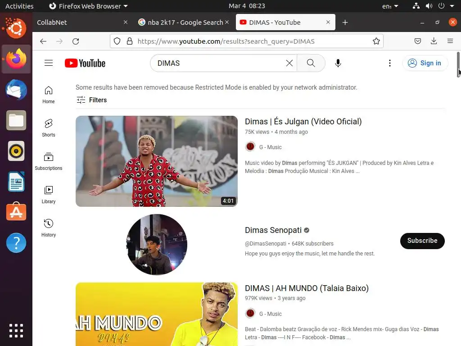Image resolution: width=461 pixels, height=346 pixels.
Task: Open Rhythmbox from the dock
Action: tap(16, 151)
